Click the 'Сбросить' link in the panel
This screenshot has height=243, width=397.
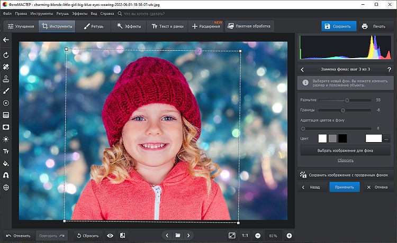[345, 160]
